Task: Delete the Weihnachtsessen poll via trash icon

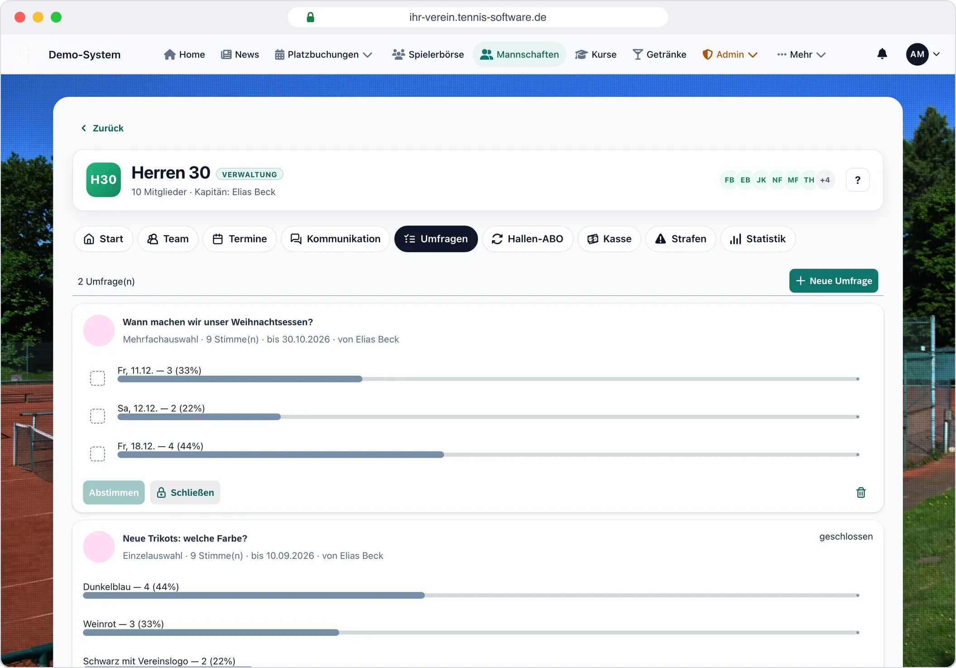Action: pyautogui.click(x=861, y=492)
